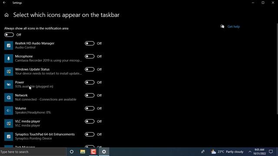Viewport: 278px width, 156px height.
Task: Click 'Synaptics Pointing Device' text
Action: point(33,139)
